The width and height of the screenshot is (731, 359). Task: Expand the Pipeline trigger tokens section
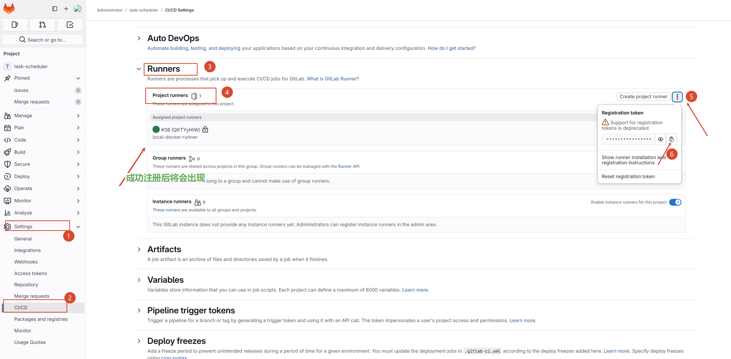click(x=139, y=311)
